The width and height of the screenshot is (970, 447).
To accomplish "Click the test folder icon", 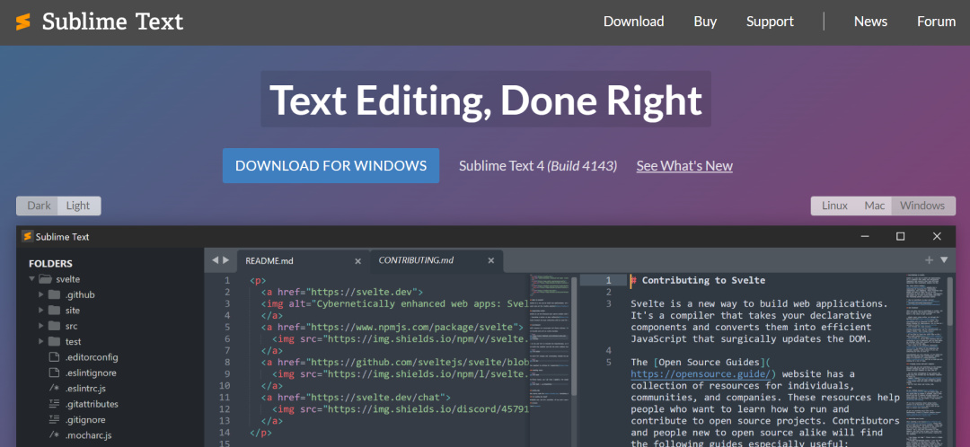I will (x=55, y=341).
